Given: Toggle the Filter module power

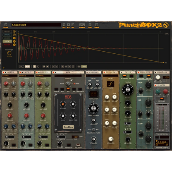Looking at the screenshot, I should (x=121, y=72).
